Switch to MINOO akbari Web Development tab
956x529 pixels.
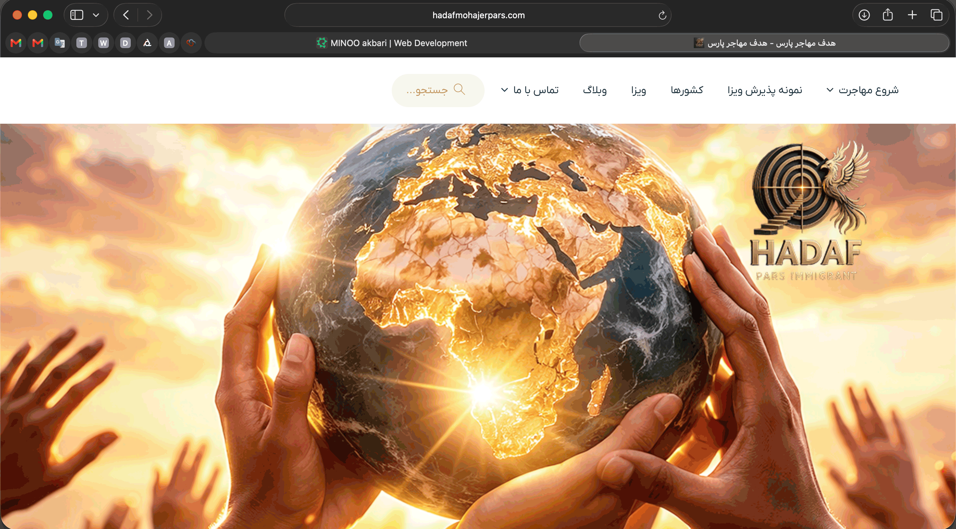point(392,43)
